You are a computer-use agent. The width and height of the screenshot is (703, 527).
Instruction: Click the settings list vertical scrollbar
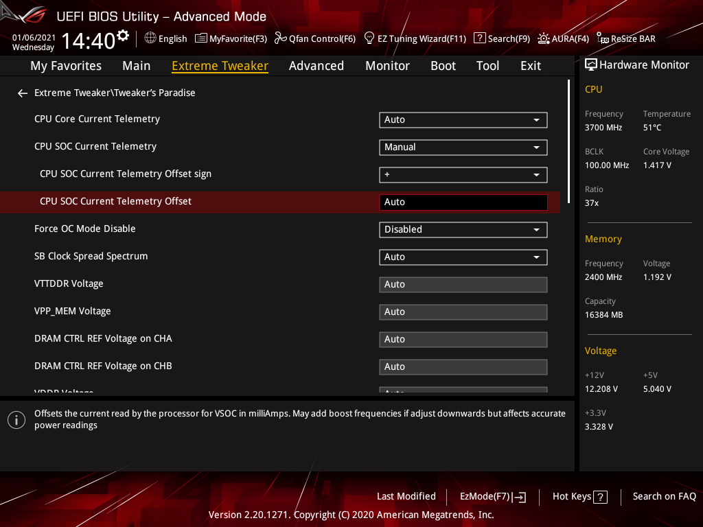coord(568,141)
